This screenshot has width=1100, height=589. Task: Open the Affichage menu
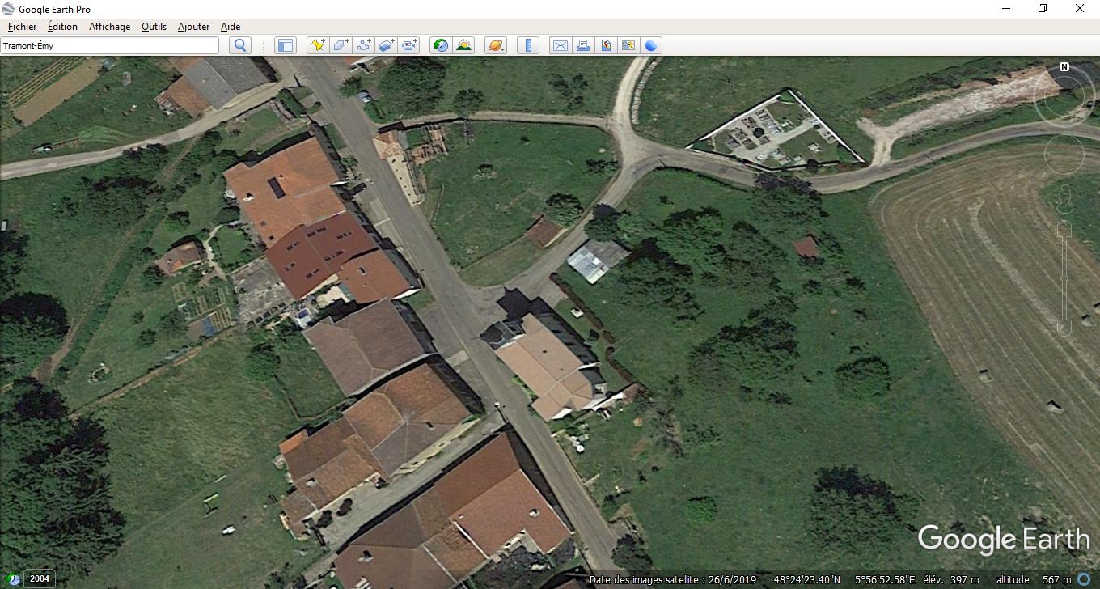109,27
